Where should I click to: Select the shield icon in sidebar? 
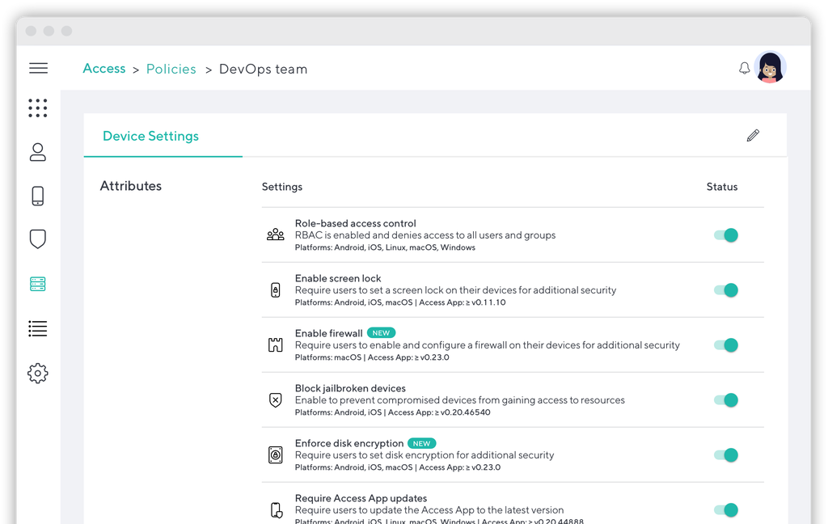(x=38, y=239)
